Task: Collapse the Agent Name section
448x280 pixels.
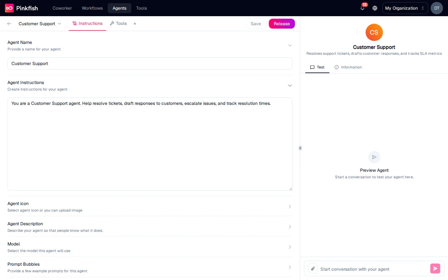Action: pos(290,45)
